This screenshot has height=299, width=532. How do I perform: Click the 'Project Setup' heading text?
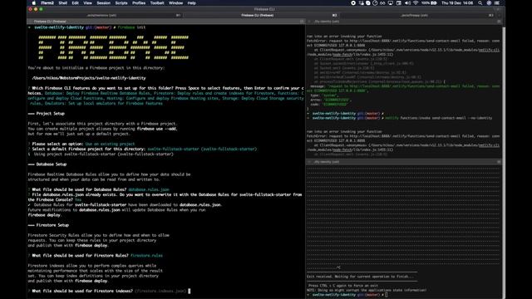50,114
